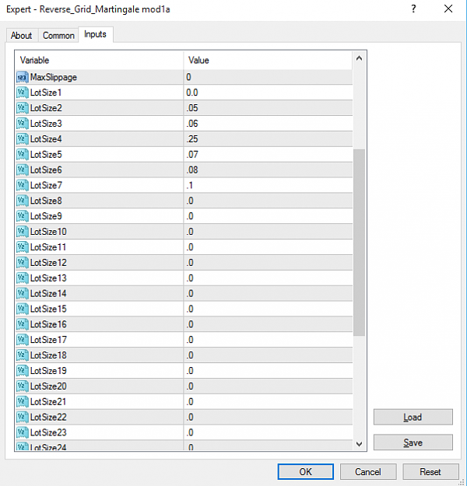
Task: Load a preset with the Load button
Action: pos(413,418)
